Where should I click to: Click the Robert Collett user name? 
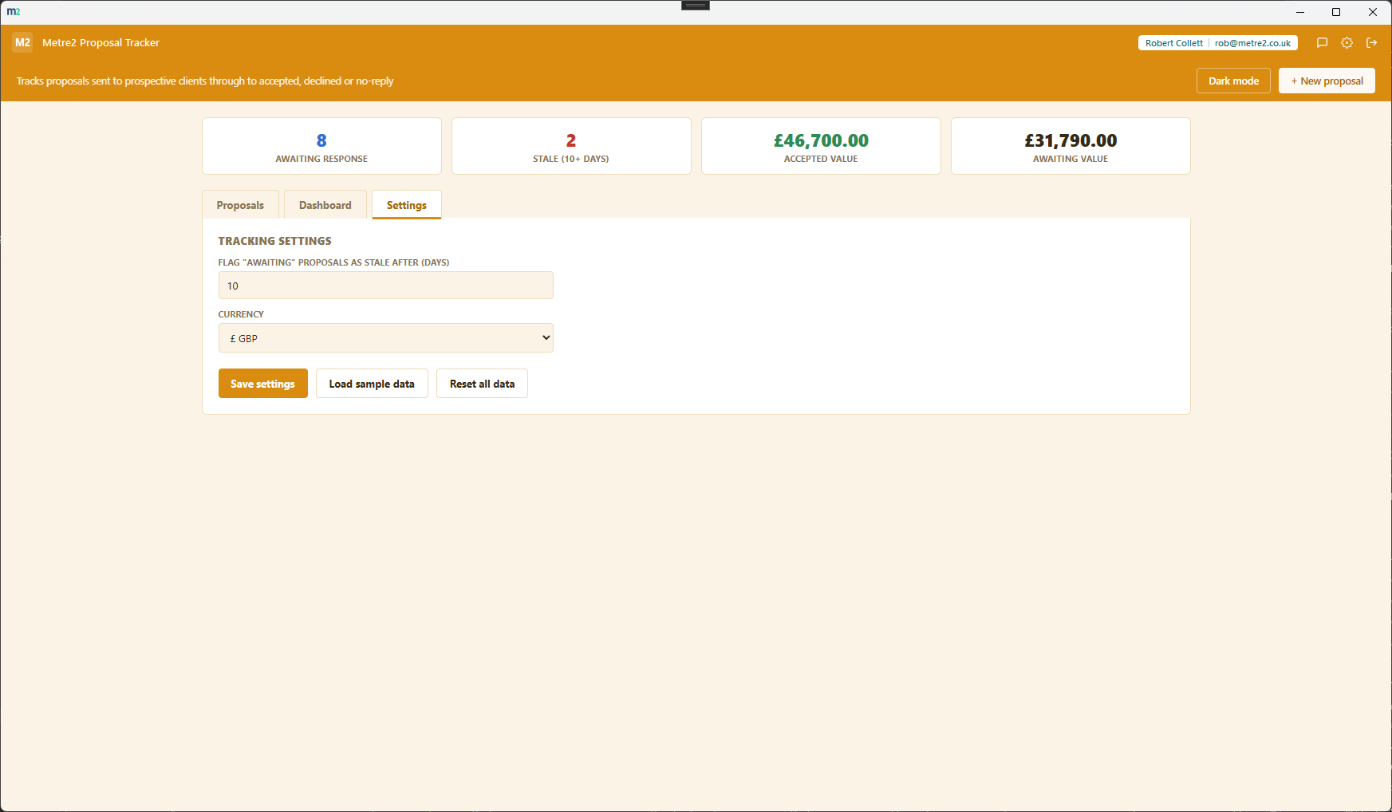pos(1173,43)
